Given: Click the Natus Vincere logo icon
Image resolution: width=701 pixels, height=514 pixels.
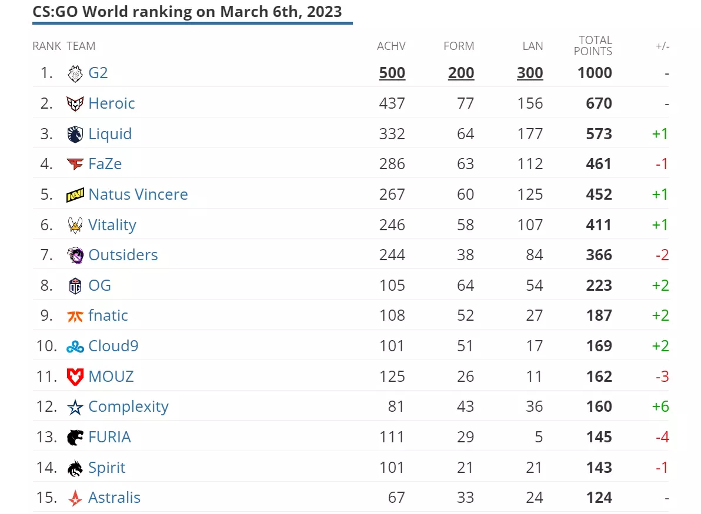Looking at the screenshot, I should coord(75,194).
